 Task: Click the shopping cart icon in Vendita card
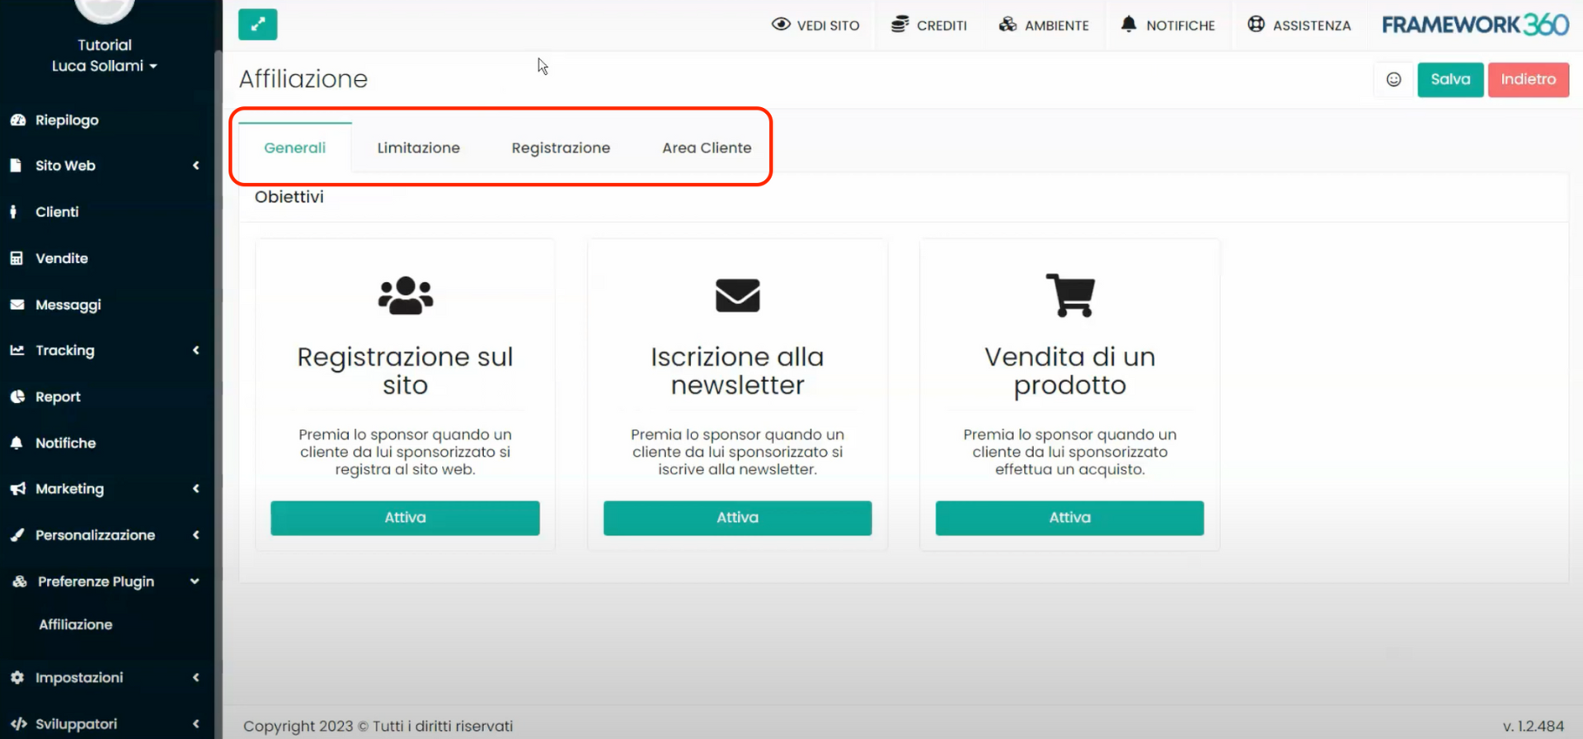[x=1070, y=294]
